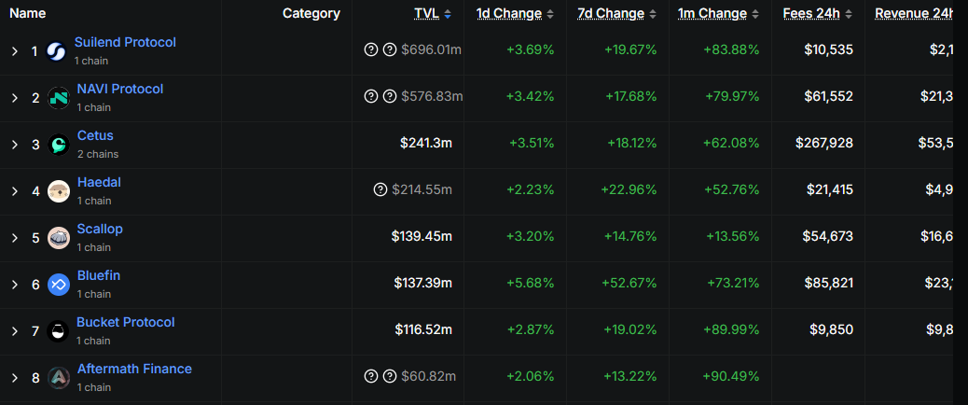This screenshot has height=405, width=968.
Task: Sort by 1d Change column
Action: pos(515,14)
